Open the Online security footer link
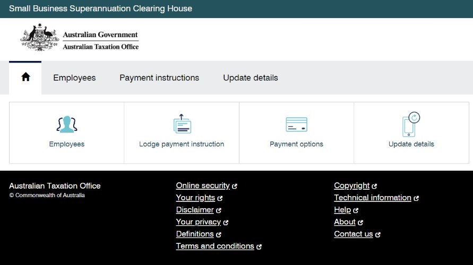 (x=203, y=185)
